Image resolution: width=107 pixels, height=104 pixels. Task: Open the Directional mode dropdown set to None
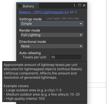coord(52,46)
